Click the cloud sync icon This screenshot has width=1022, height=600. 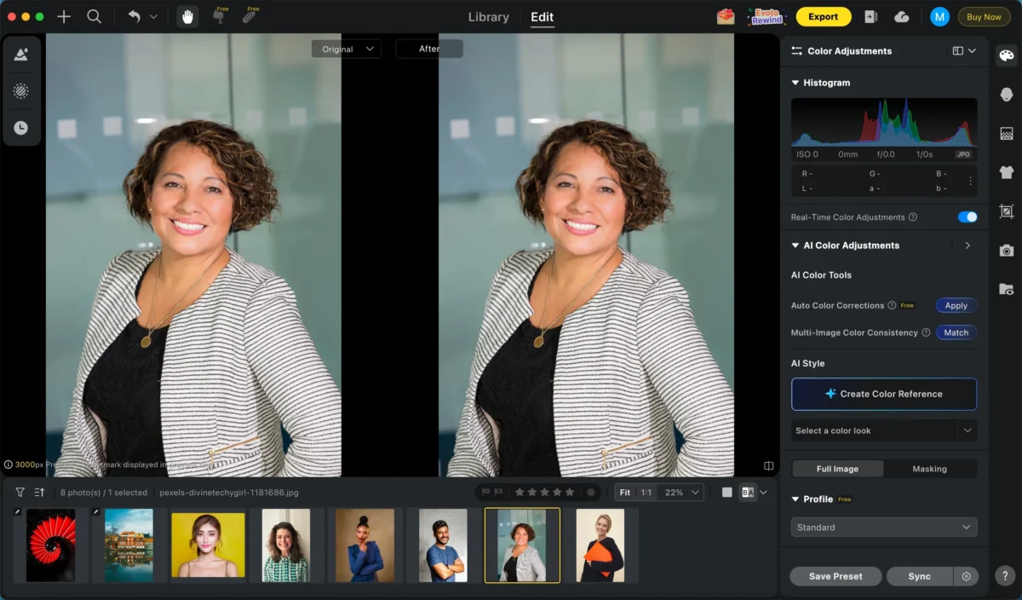[x=902, y=17]
